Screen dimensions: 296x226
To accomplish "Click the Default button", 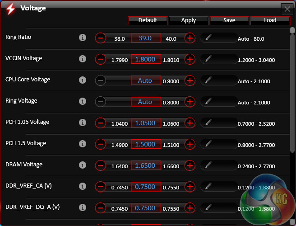I will [148, 21].
